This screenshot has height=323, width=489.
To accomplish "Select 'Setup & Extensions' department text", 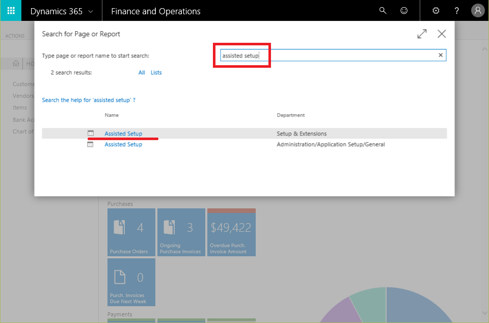I will click(302, 133).
